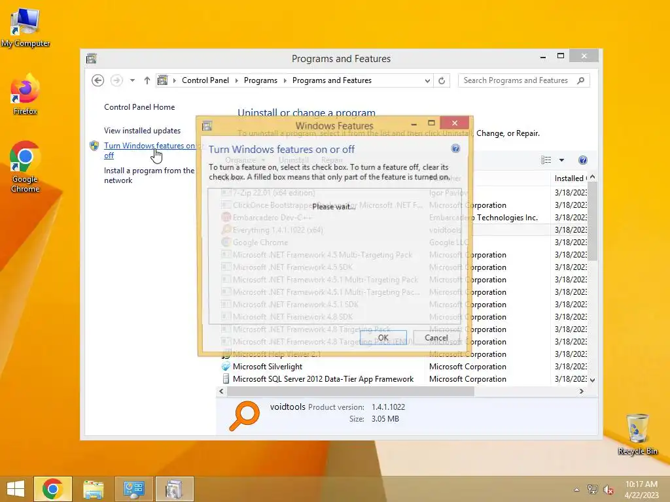Launch Firefox from the desktop
This screenshot has height=502, width=670.
[25, 94]
